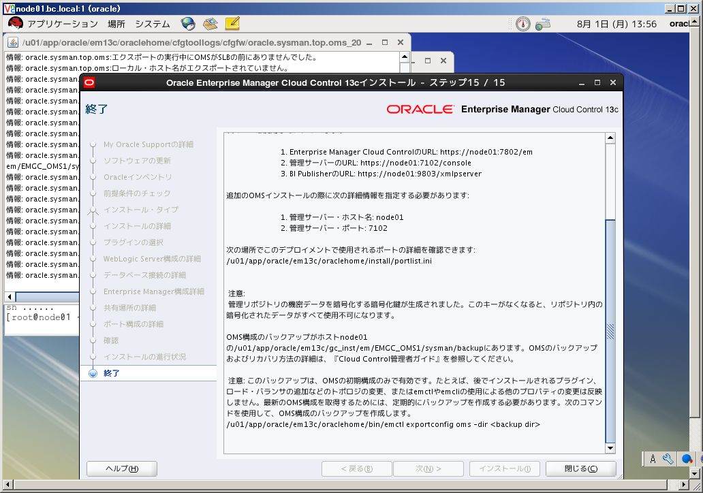Click the scroll up arrow in log window
The width and height of the screenshot is (703, 493).
click(x=405, y=57)
